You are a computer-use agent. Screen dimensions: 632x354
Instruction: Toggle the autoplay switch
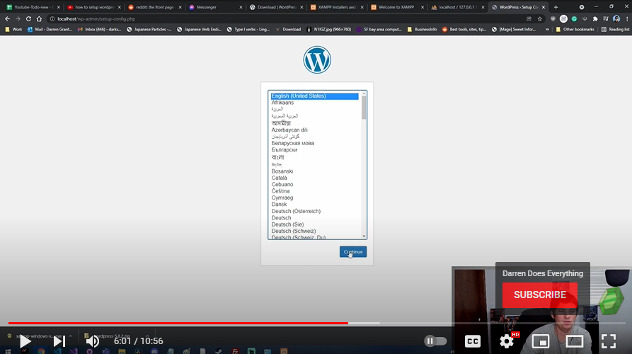[x=435, y=341]
